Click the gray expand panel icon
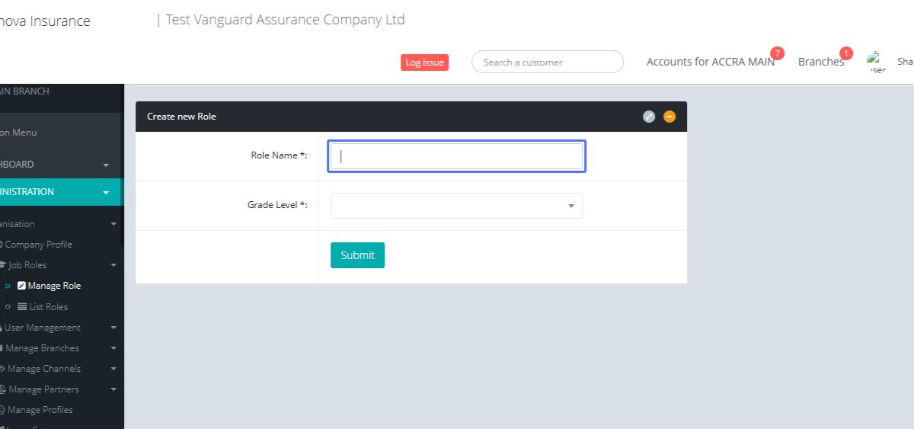Screen dimensions: 914x429 click(649, 117)
